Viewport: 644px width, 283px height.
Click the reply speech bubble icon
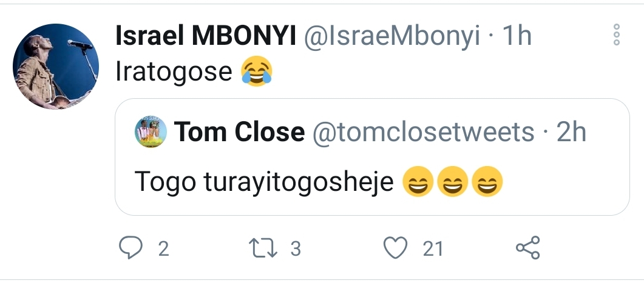[130, 248]
